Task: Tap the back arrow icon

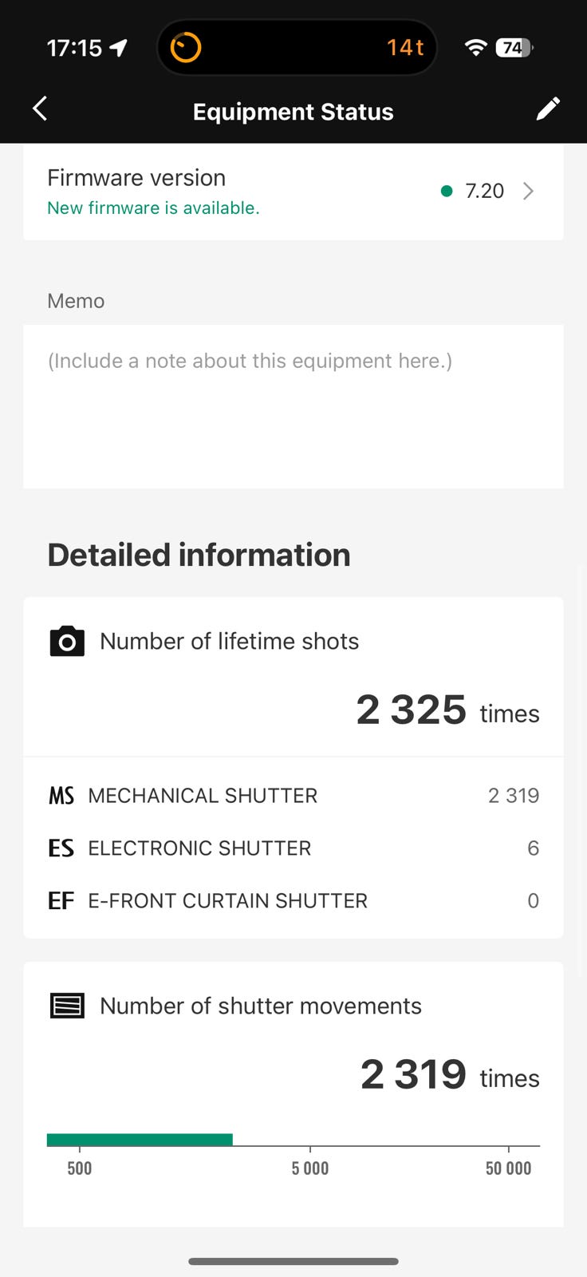Action: [40, 109]
